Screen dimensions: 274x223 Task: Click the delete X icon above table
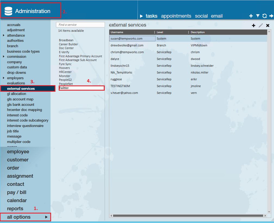click(x=268, y=26)
